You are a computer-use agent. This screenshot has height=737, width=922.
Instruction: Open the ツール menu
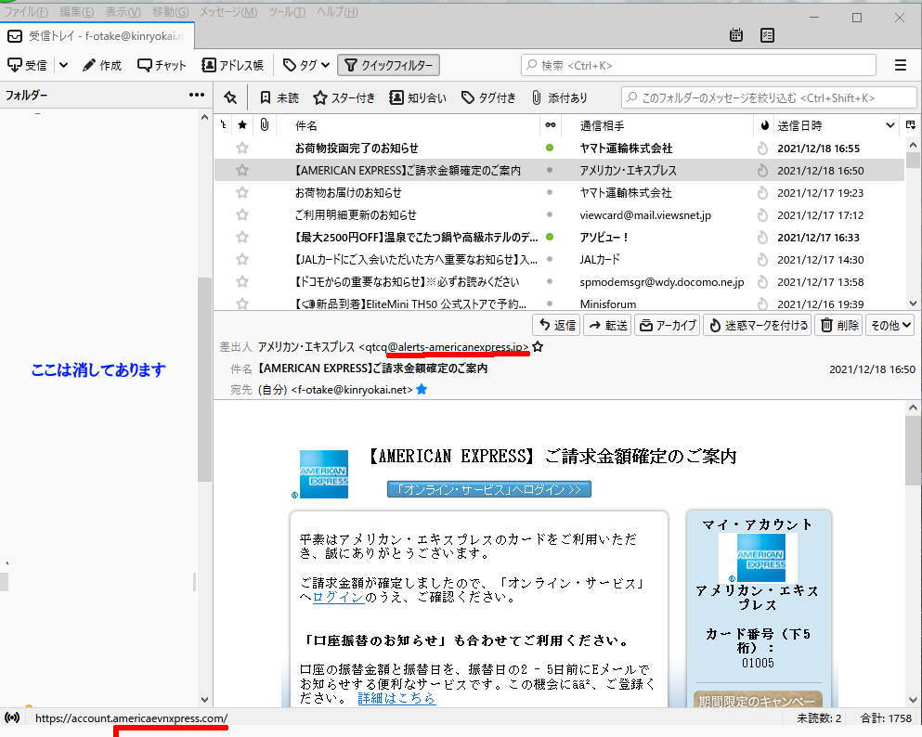[x=286, y=12]
